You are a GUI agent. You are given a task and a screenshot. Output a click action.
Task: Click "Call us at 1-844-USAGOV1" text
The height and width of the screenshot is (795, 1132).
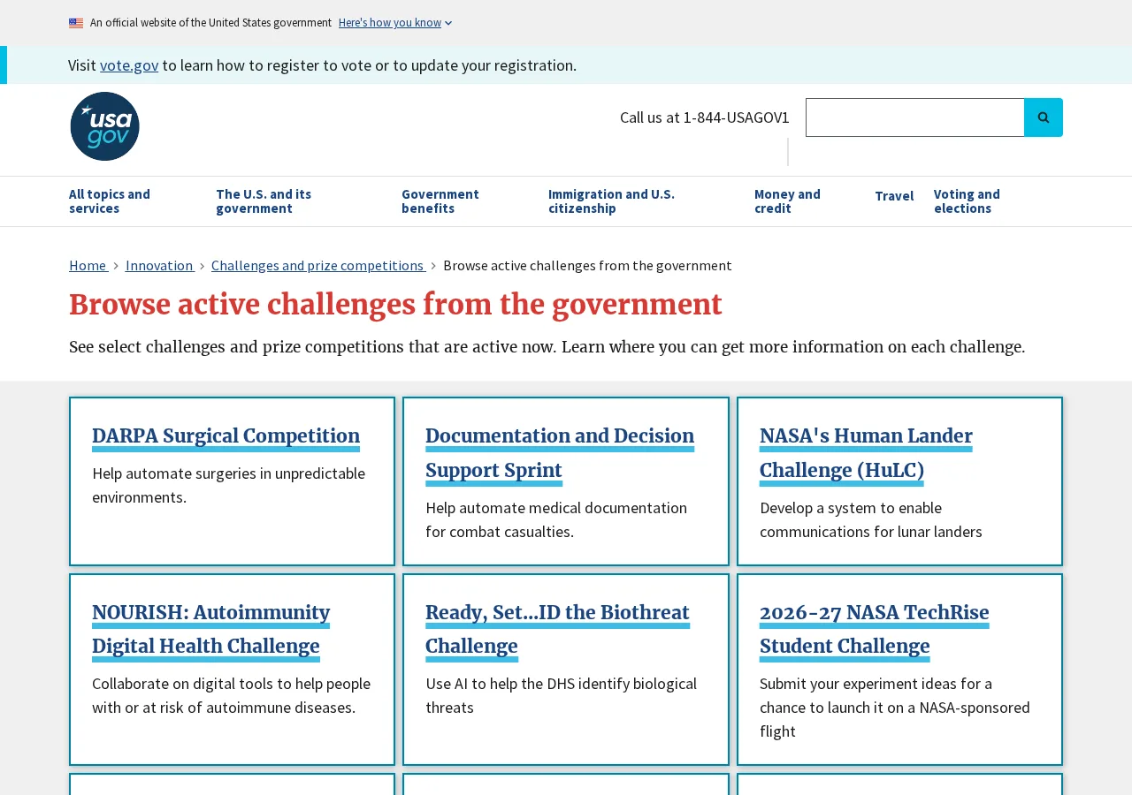click(705, 117)
